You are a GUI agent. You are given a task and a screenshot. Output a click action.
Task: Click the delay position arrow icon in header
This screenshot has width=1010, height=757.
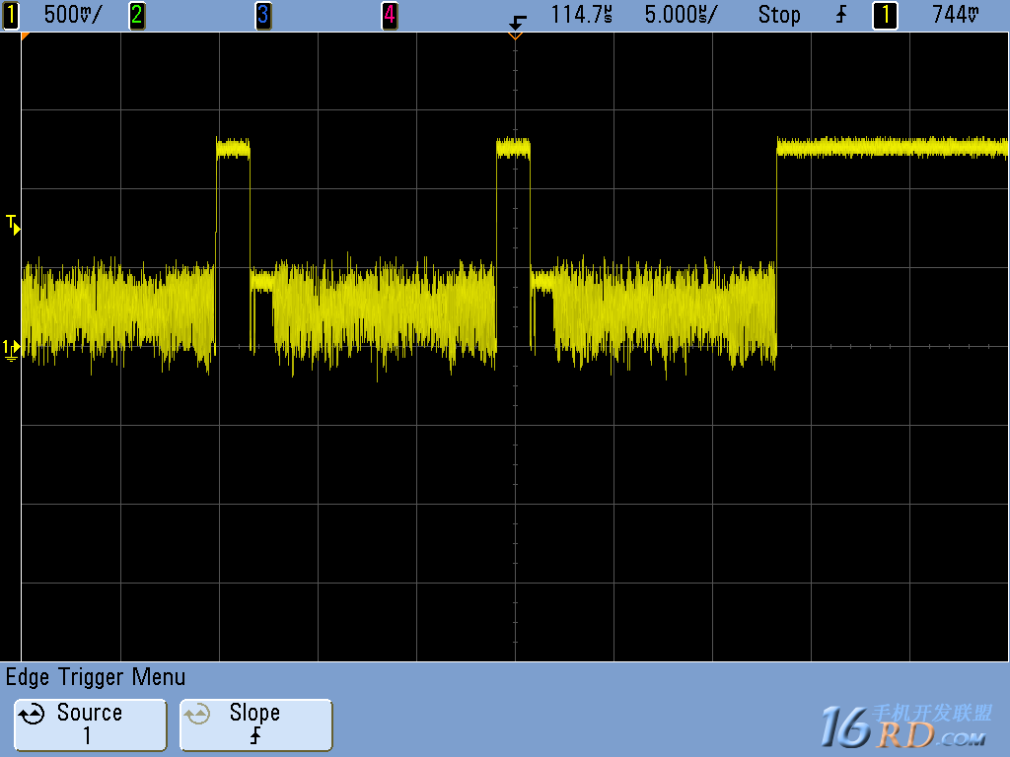[x=517, y=23]
